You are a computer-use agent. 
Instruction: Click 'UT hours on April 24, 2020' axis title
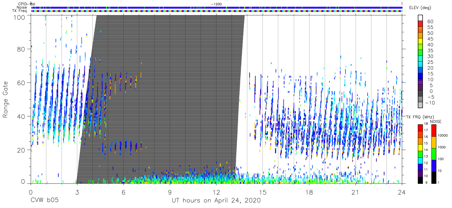(x=216, y=200)
